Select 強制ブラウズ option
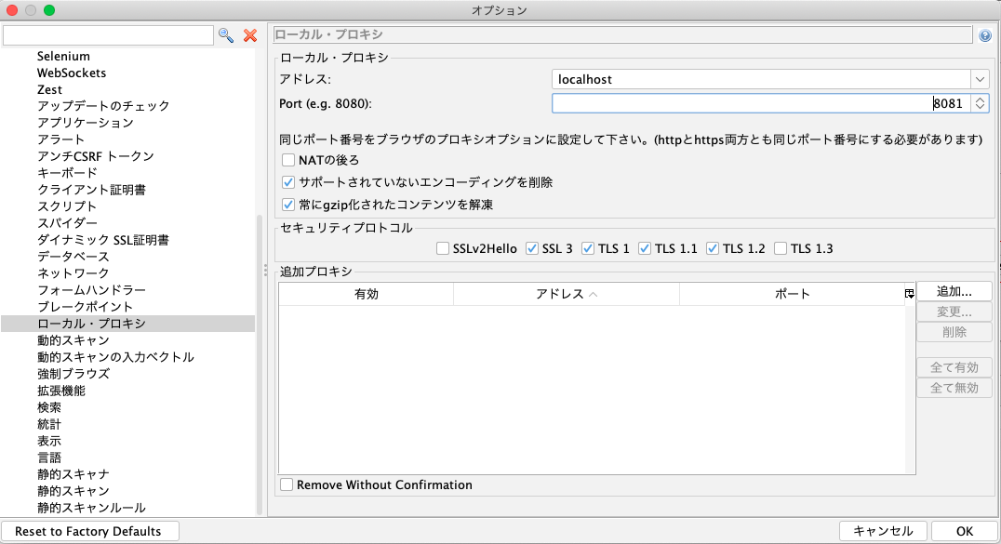 tap(73, 374)
